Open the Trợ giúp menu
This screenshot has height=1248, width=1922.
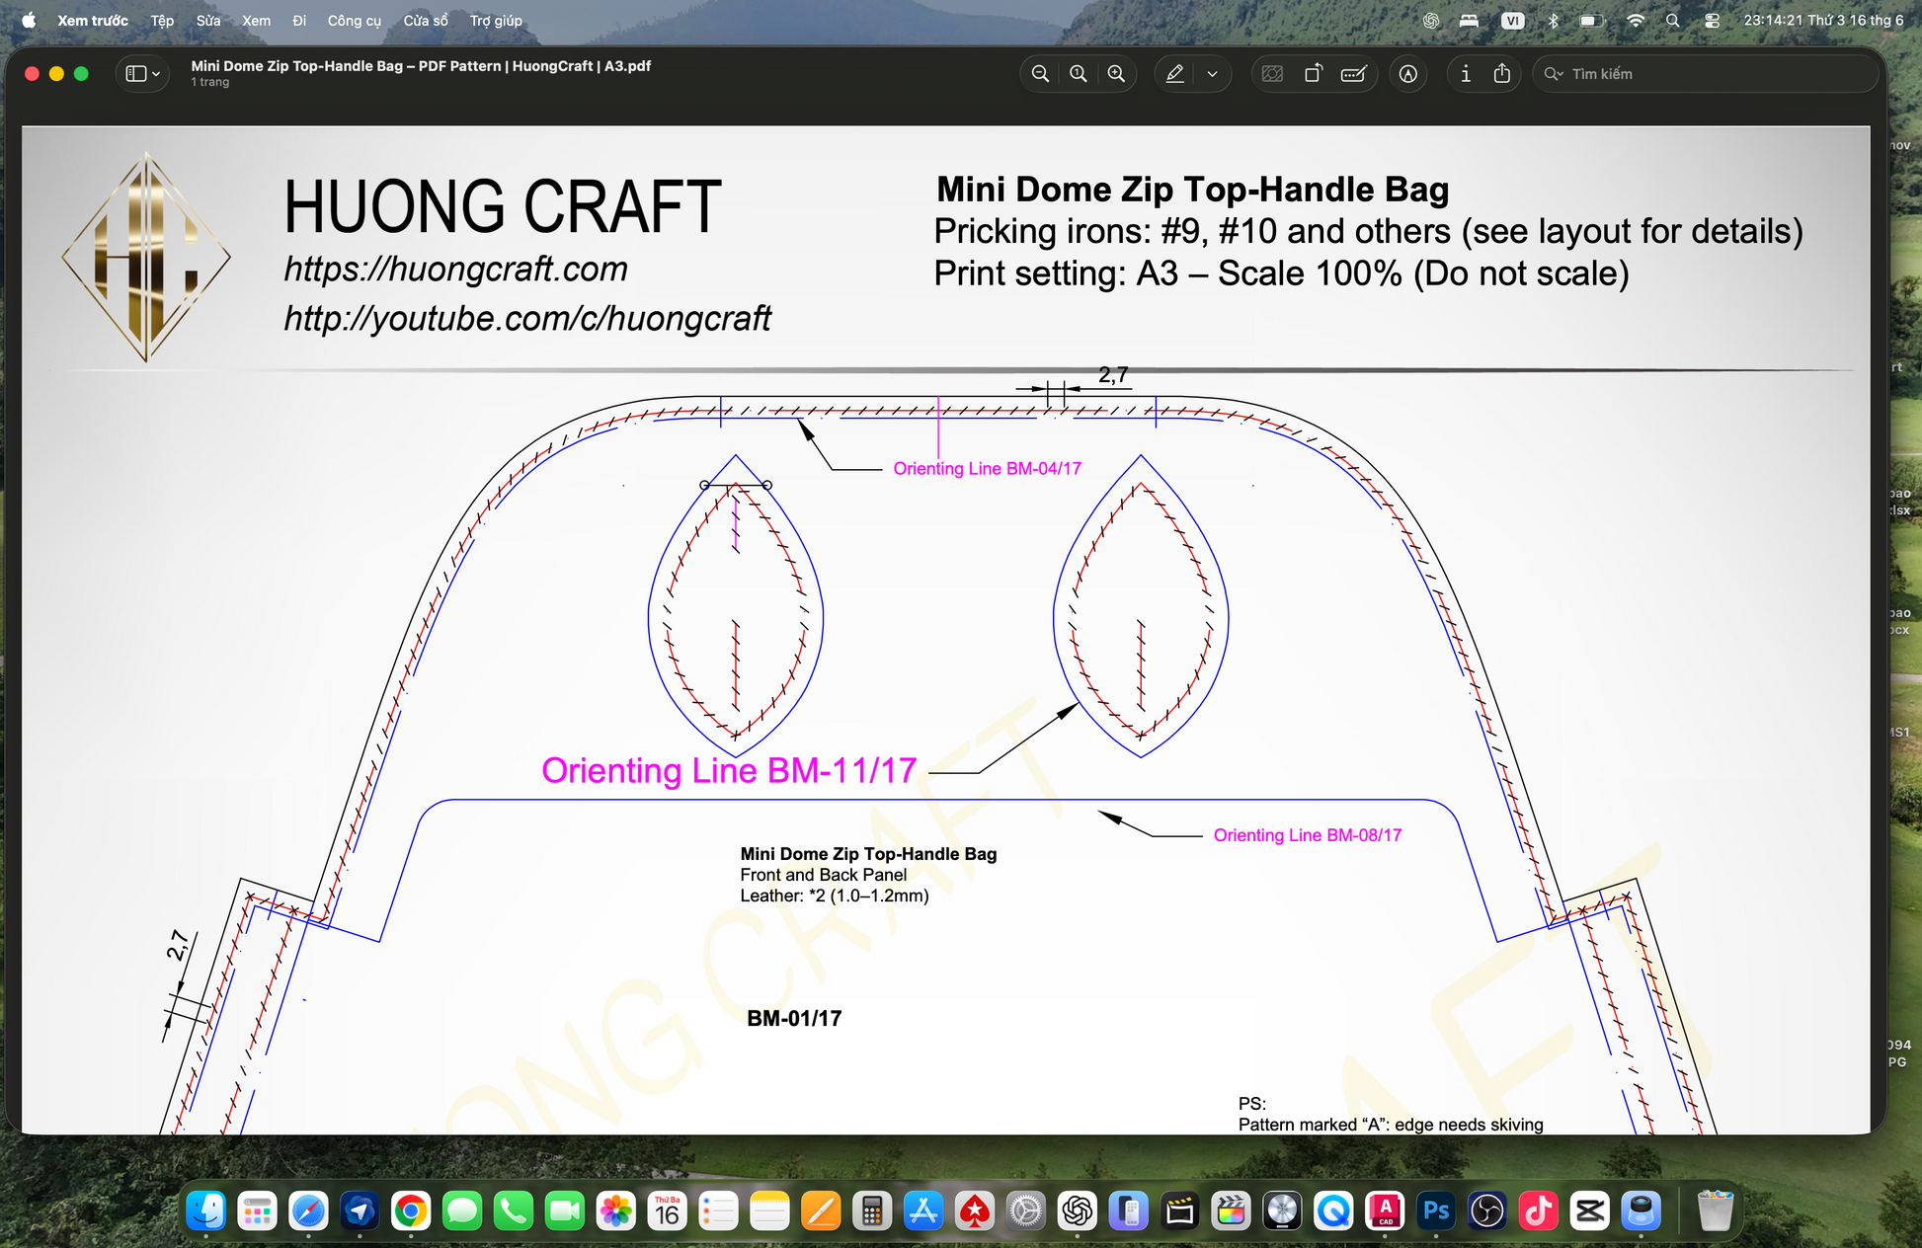[x=496, y=21]
